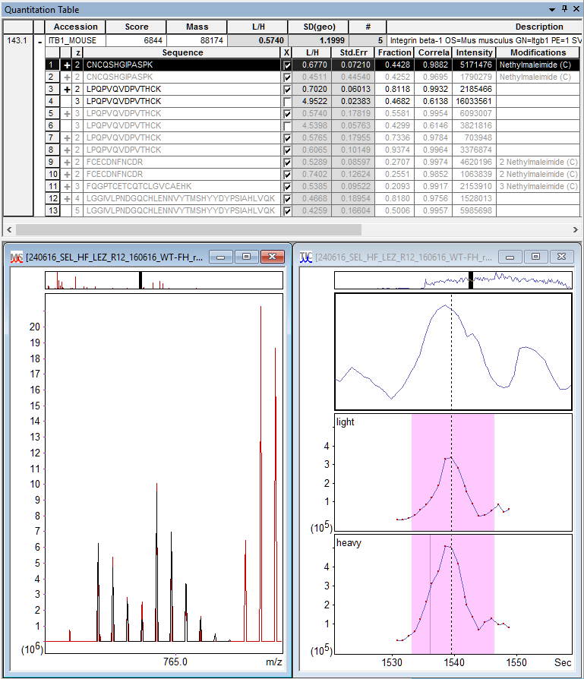Viewport: 584px width, 679px height.
Task: Click the black marker in MS overview strip
Action: point(140,280)
